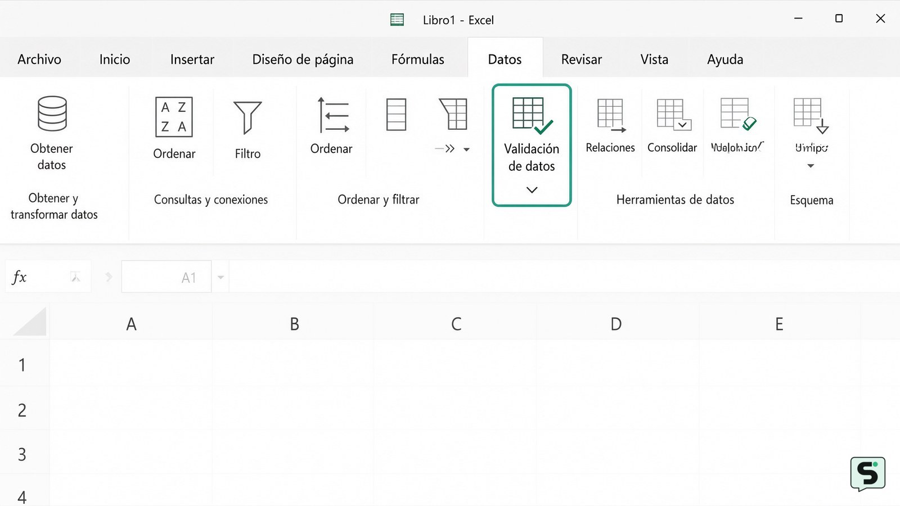Viewport: 900px width, 506px height.
Task: Open dropdown arrow next to double-arrow
Action: click(466, 150)
